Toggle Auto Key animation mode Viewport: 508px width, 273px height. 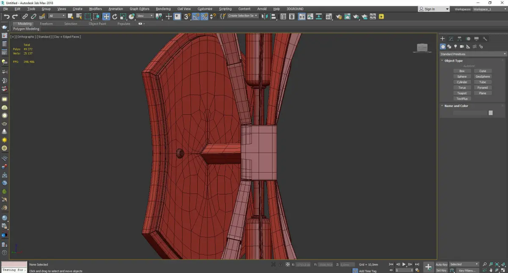click(x=441, y=265)
